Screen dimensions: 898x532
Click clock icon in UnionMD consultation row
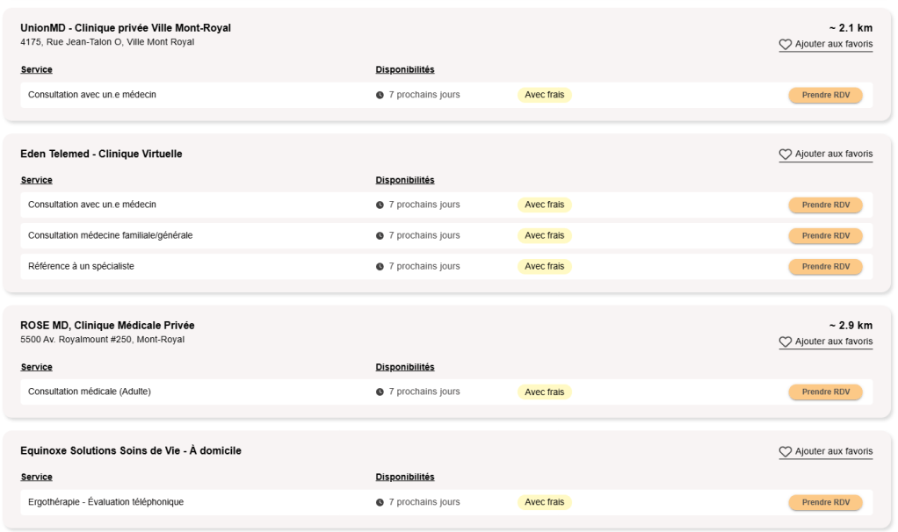coord(380,95)
